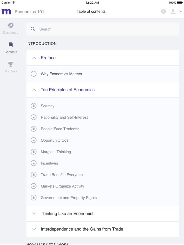Open the Dashboard compass icon

[11, 25]
